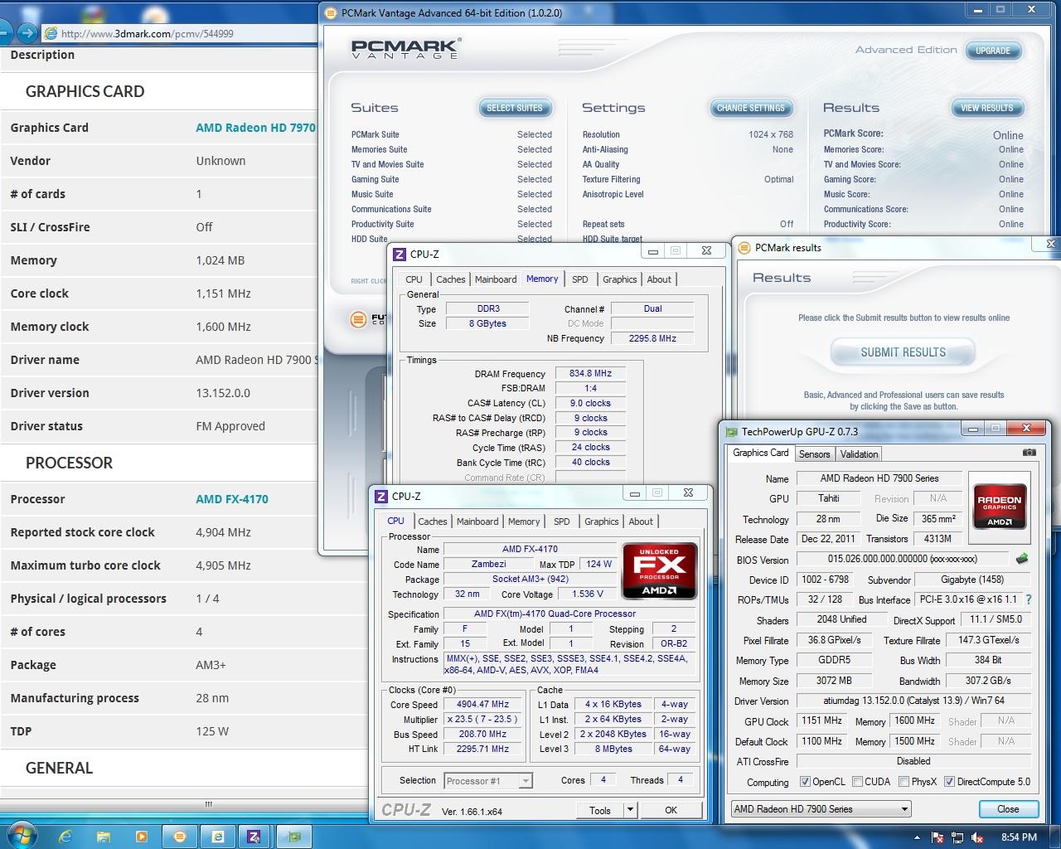Switch to PCMark Vantage taskbar button
This screenshot has height=849, width=1061.
[180, 837]
